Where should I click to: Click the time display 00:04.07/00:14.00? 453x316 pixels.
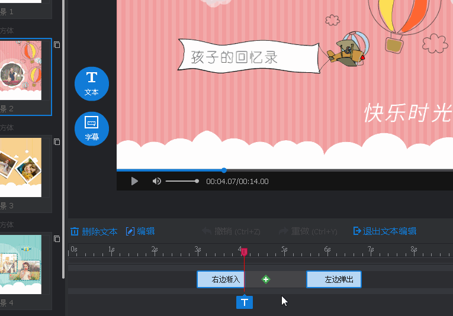[x=237, y=182]
